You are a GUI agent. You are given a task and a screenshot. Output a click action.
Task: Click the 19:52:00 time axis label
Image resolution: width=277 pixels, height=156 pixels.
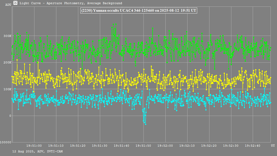tap(166, 146)
